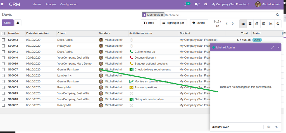Switch to kanban view icon

[250, 24]
